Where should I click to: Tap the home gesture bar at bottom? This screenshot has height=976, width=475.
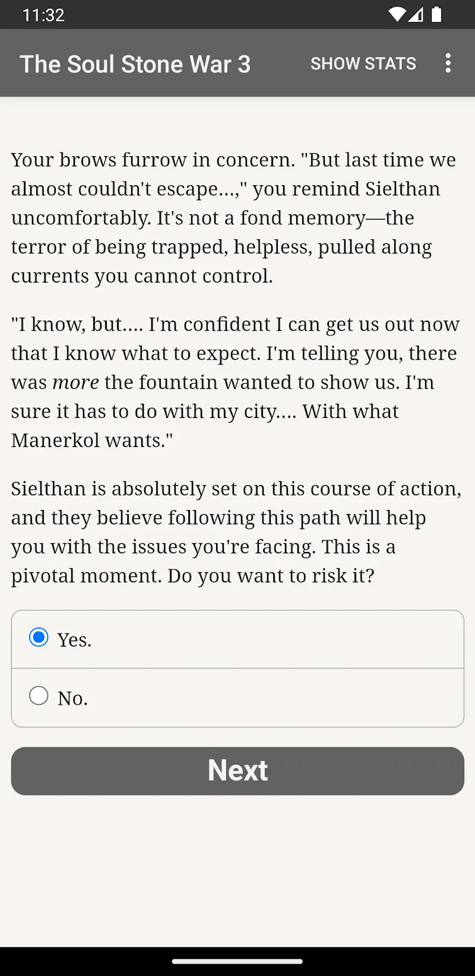click(237, 961)
